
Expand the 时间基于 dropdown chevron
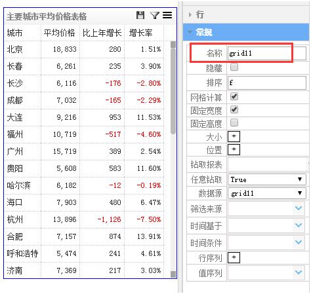coord(299,225)
